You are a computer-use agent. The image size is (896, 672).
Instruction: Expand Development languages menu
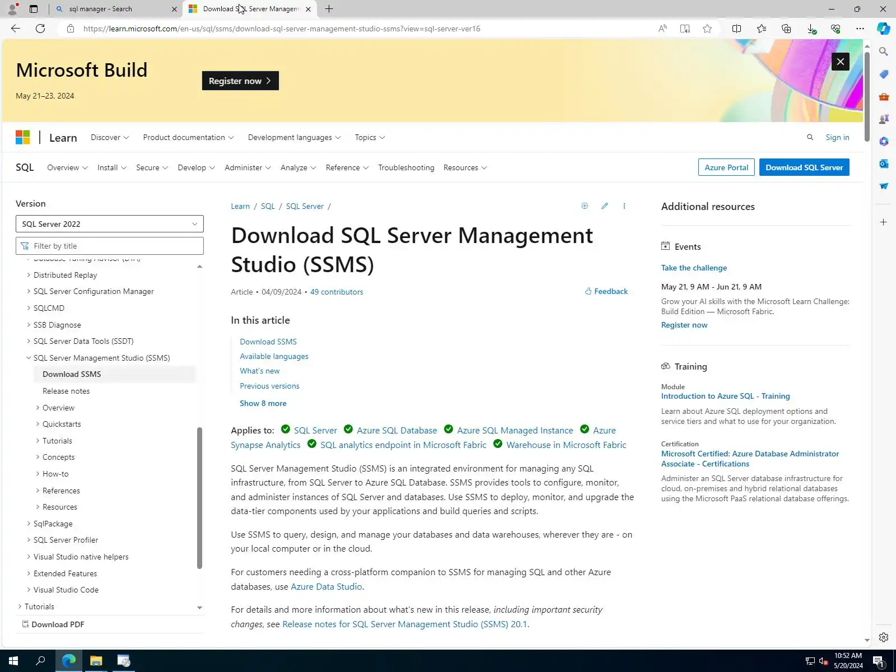tap(294, 137)
